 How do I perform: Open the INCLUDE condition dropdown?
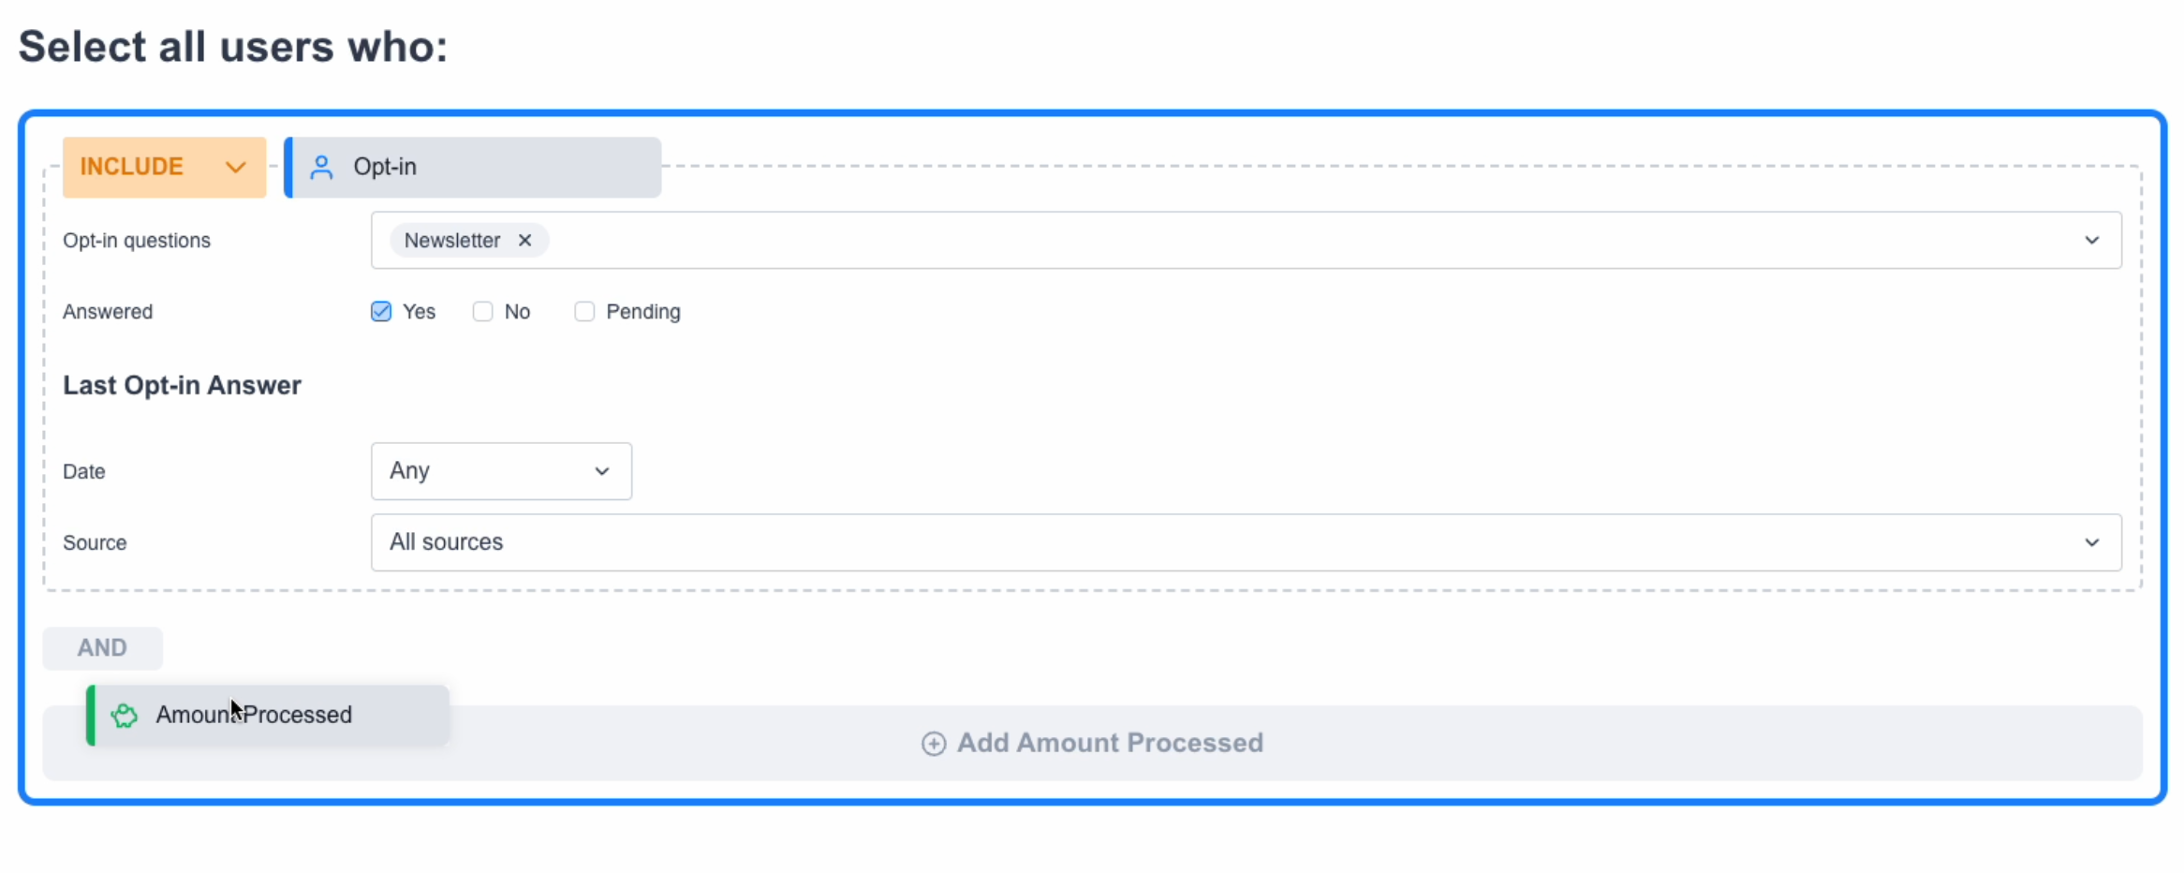point(164,167)
